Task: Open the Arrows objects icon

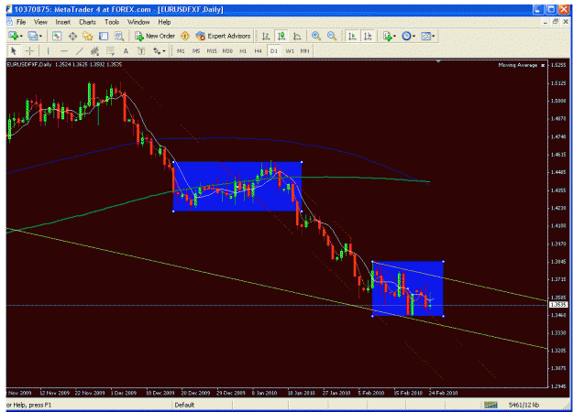Action: 157,50
